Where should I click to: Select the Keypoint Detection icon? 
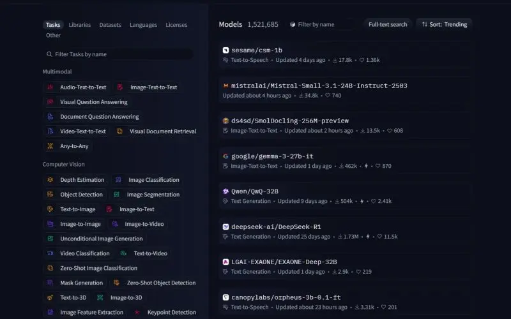tap(137, 312)
